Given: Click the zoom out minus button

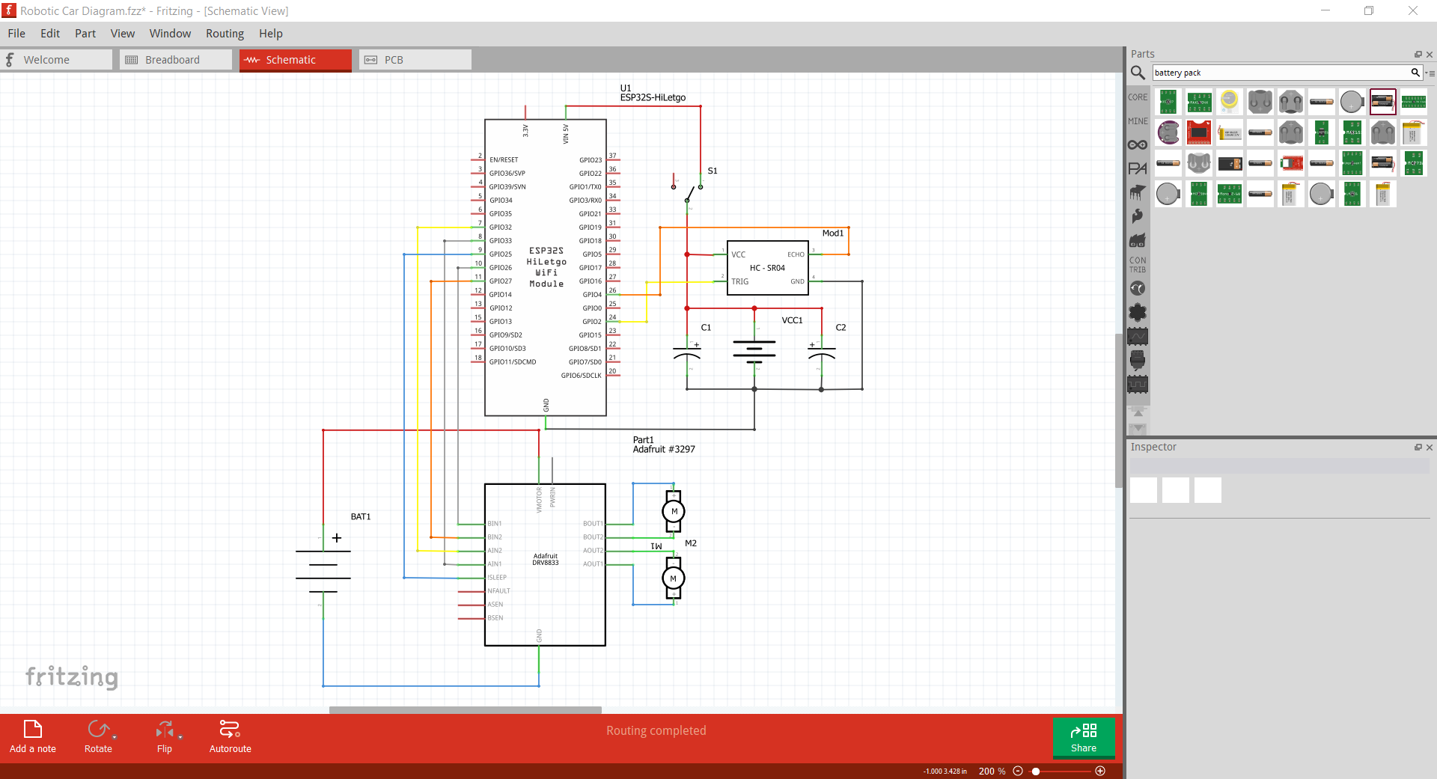Looking at the screenshot, I should 1017,771.
